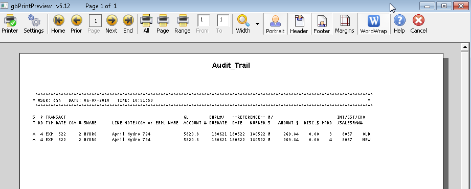The image size is (471, 189).
Task: Toggle WordWrap setting
Action: pyautogui.click(x=374, y=24)
